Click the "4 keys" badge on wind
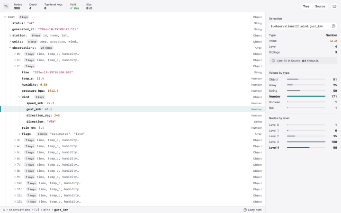341x213 pixels. pos(40,97)
